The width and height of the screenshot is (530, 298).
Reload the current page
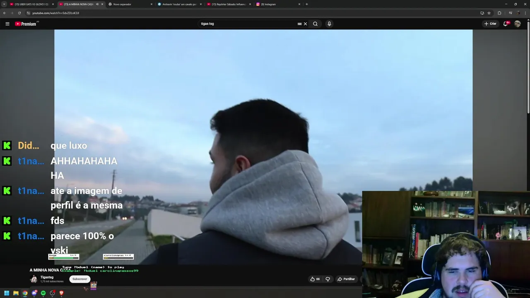19,13
